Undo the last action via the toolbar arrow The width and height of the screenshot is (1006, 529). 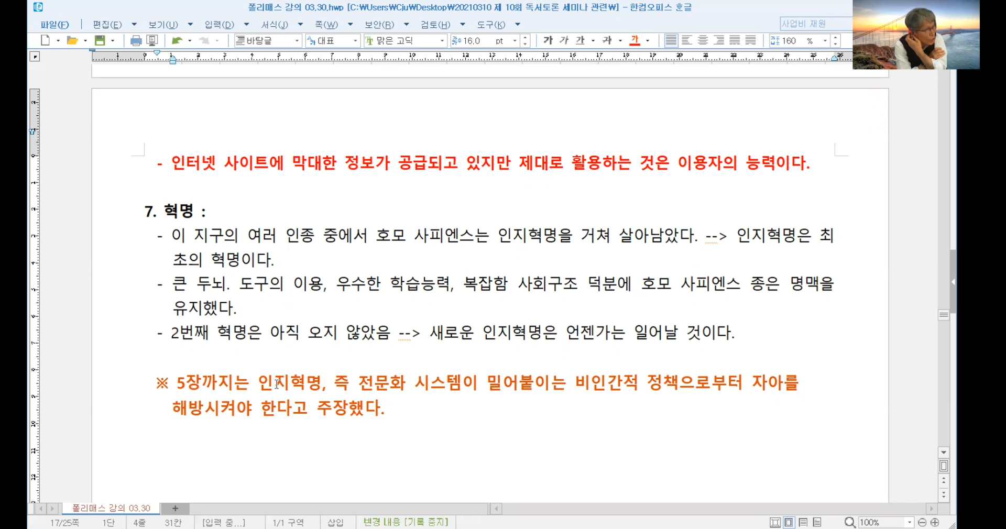tap(177, 40)
